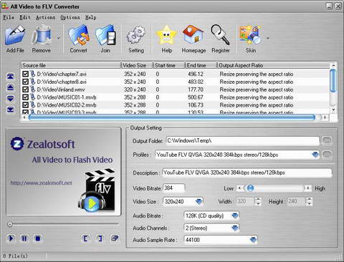
Task: Sort by Source file column header
Action: click(71, 65)
